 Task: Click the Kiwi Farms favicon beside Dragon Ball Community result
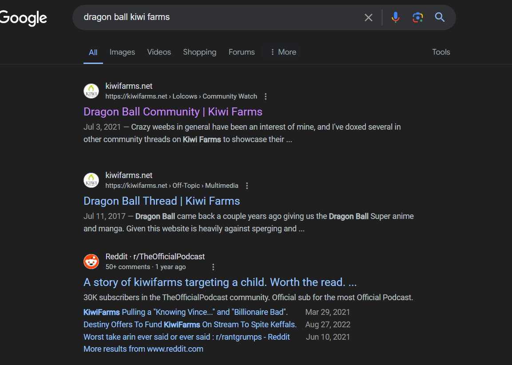91,91
